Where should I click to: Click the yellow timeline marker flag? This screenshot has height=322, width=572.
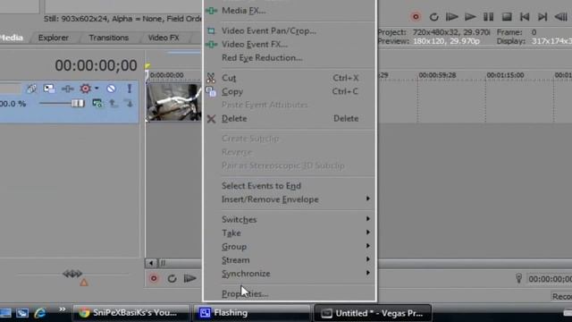[x=147, y=65]
